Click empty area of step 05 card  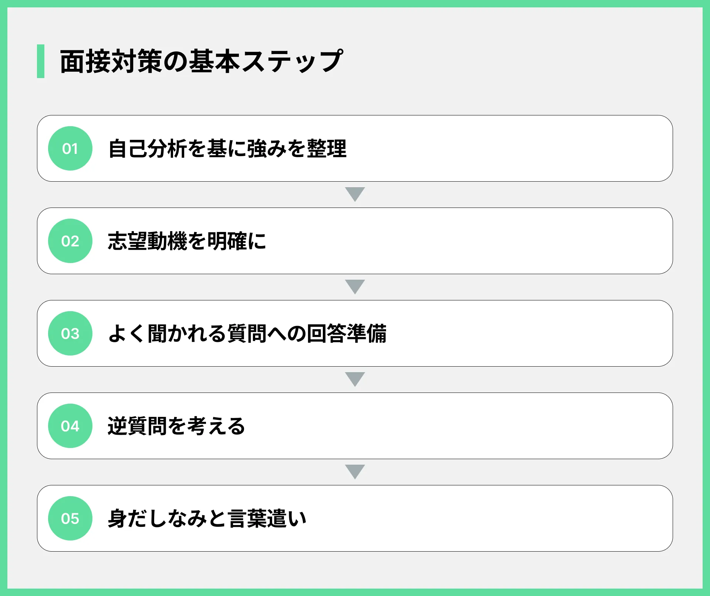488,518
